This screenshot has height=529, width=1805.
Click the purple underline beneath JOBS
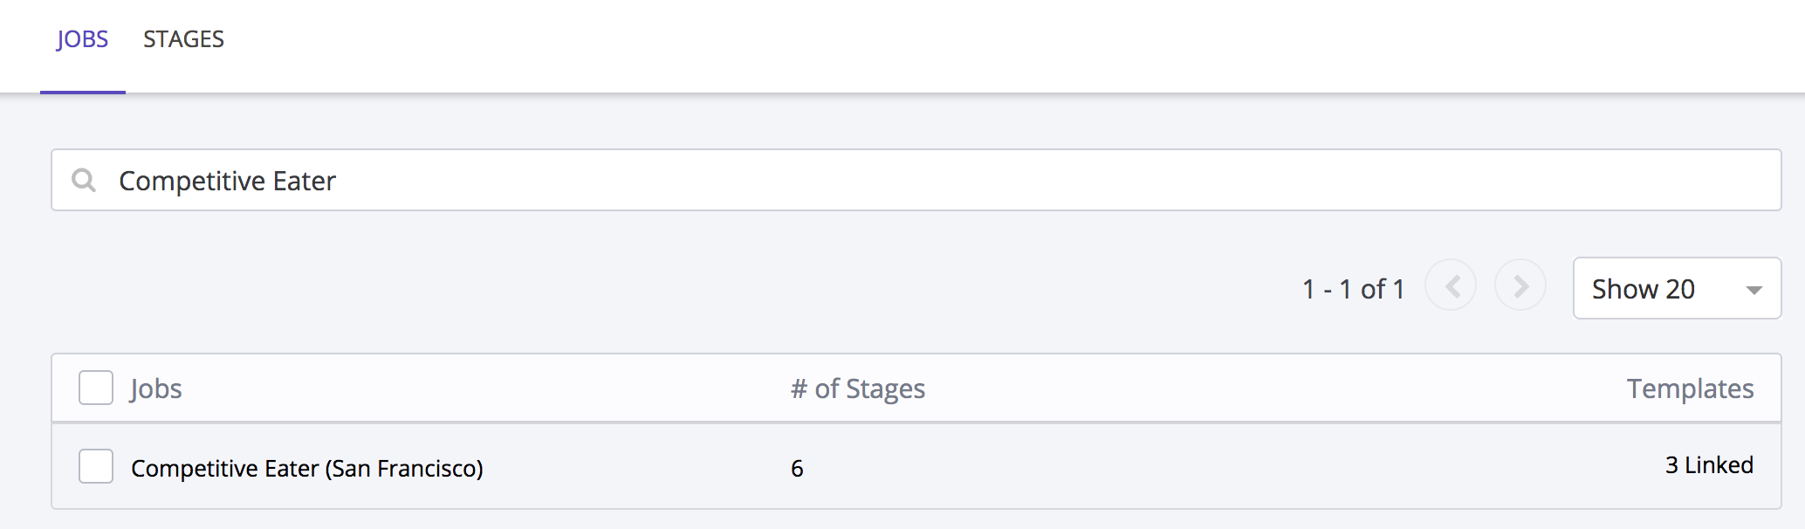point(83,92)
